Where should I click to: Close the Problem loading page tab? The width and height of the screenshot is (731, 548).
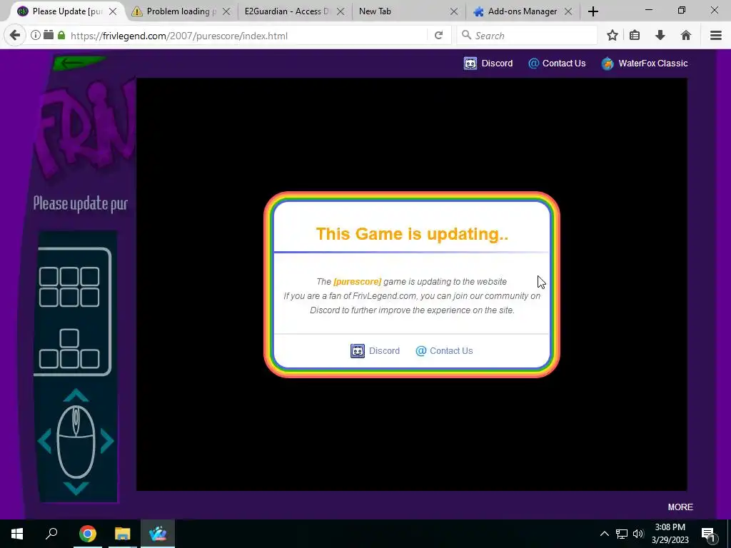pyautogui.click(x=226, y=11)
